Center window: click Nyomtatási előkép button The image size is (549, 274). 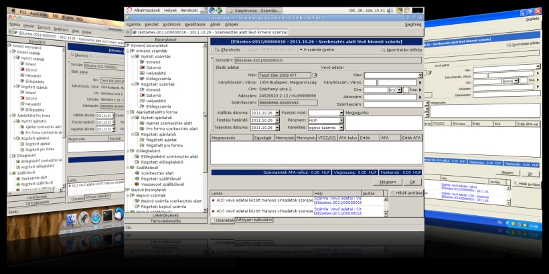401,50
